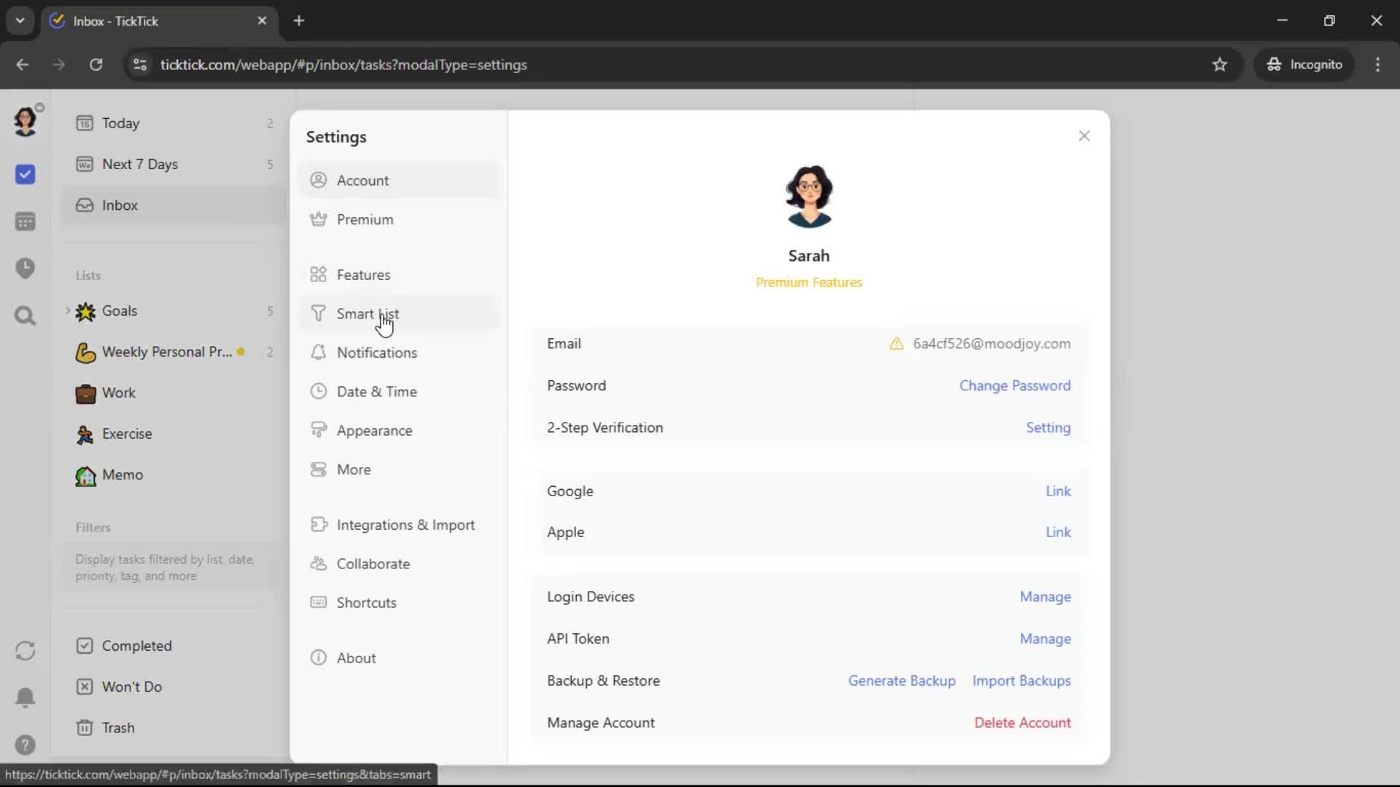Switch to Smart List settings tab
The image size is (1400, 787).
click(x=367, y=314)
